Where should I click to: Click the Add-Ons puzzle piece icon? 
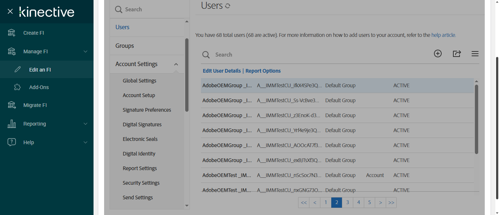[x=18, y=87]
